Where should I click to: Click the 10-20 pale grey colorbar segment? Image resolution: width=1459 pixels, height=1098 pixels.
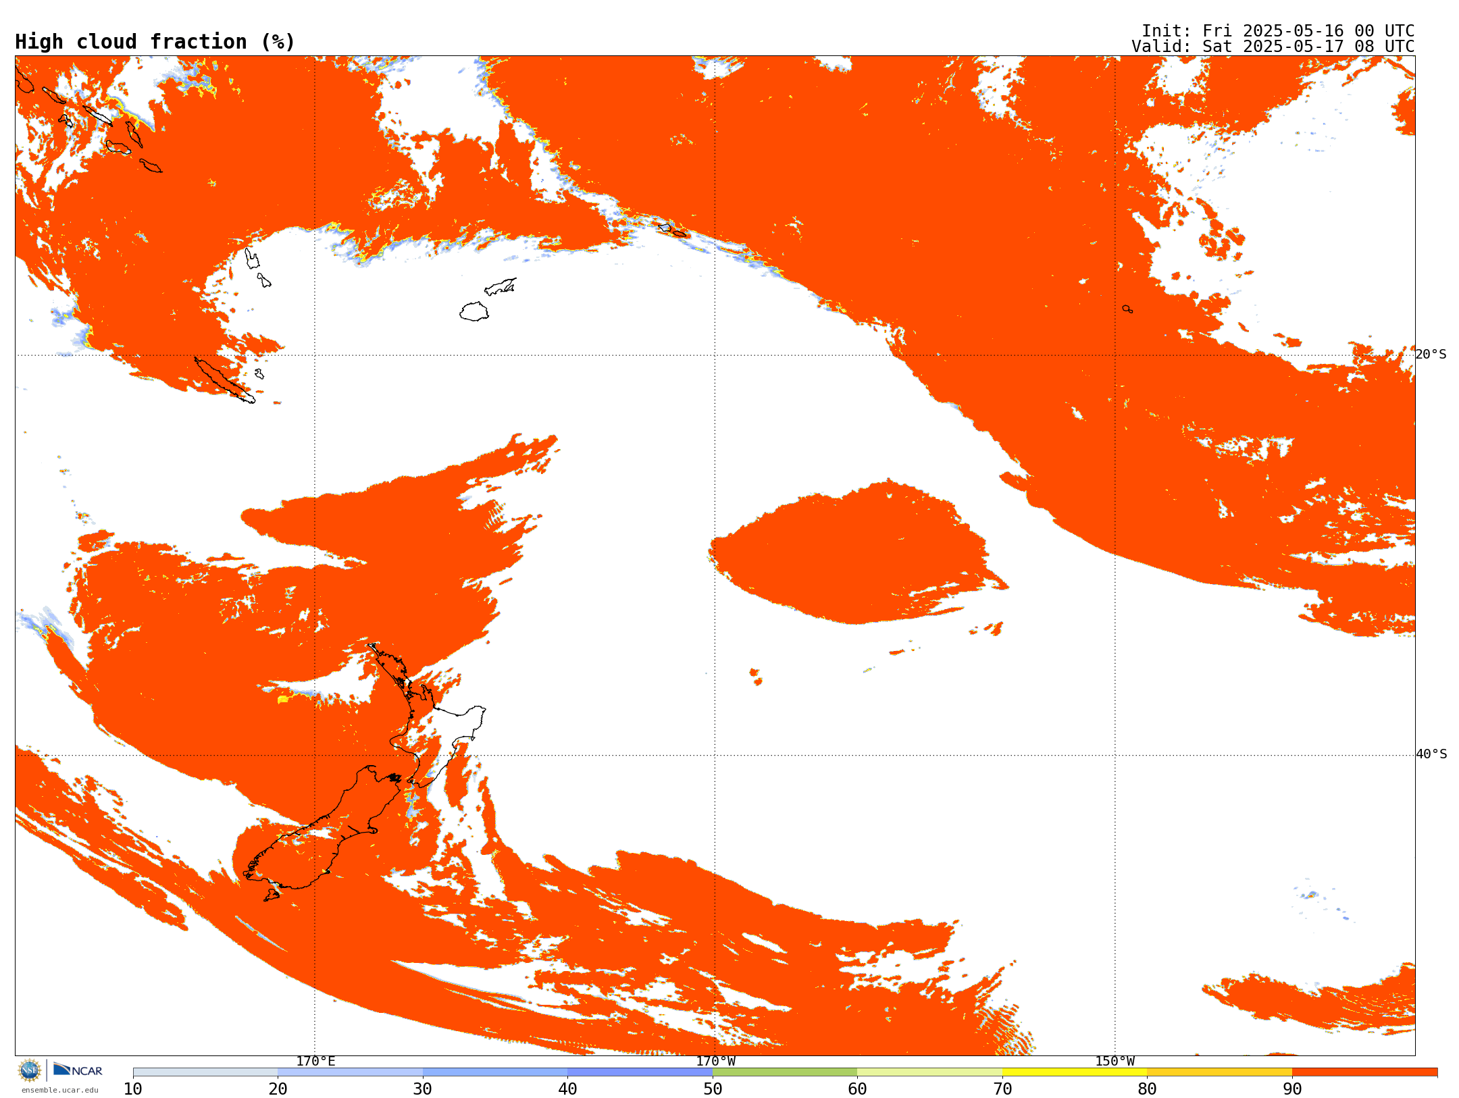click(x=205, y=1072)
